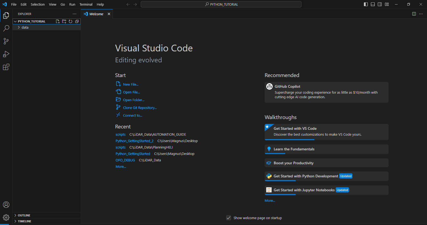Open Boost your Productivity walkthrough
Image resolution: width=427 pixels, height=225 pixels.
click(326, 163)
